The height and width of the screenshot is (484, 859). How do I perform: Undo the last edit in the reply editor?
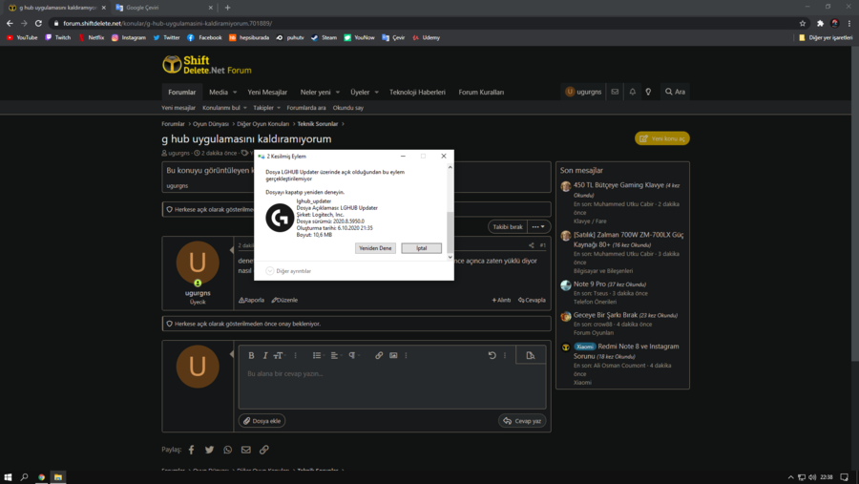click(492, 355)
